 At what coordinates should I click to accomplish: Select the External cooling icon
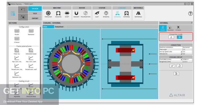coord(118,14)
